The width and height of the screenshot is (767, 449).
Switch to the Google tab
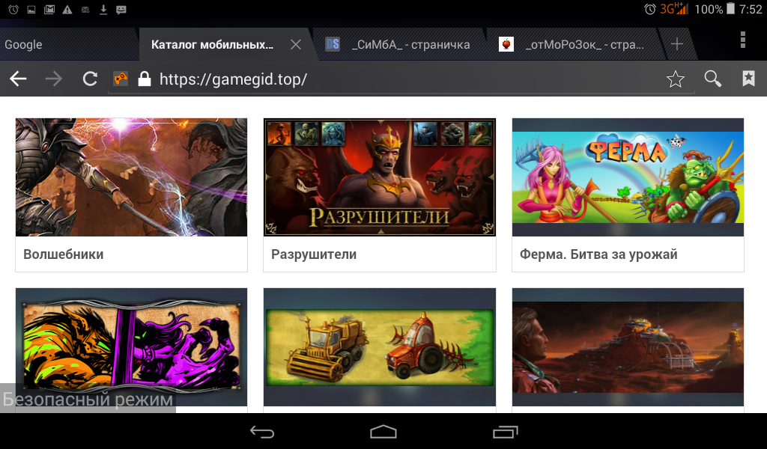45,45
